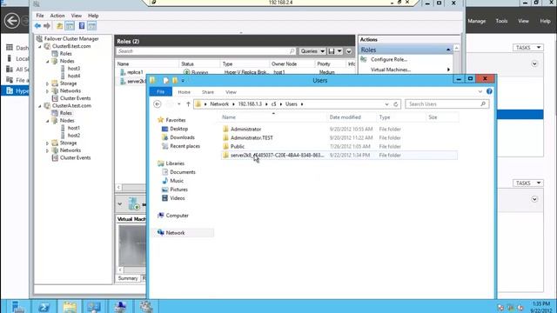The width and height of the screenshot is (557, 313).
Task: Open the Administrator.TEST folder
Action: (x=252, y=137)
